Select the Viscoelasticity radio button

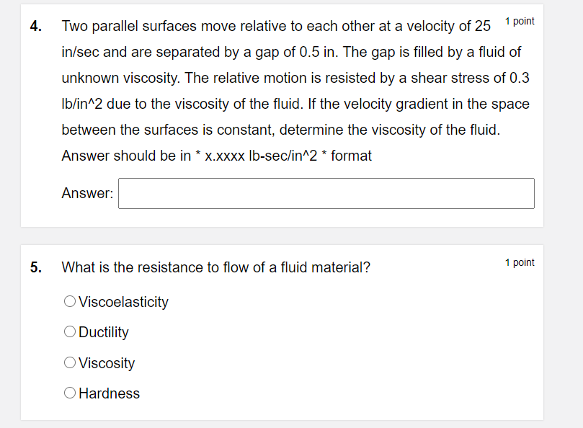[x=70, y=301]
